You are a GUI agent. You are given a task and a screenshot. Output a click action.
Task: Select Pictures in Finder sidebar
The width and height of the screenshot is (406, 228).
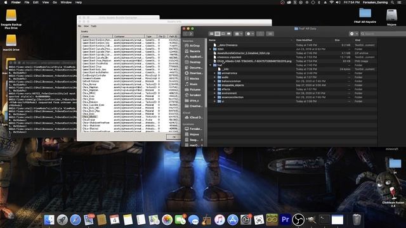click(194, 89)
